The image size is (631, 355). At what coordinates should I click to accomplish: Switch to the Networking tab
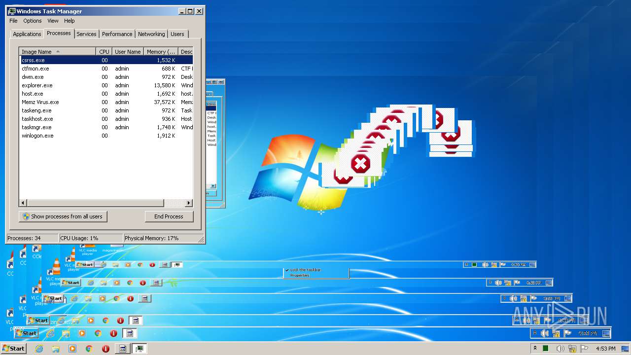[x=151, y=34]
